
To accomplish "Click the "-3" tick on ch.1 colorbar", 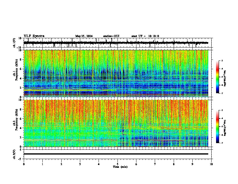I will click(x=221, y=60).
